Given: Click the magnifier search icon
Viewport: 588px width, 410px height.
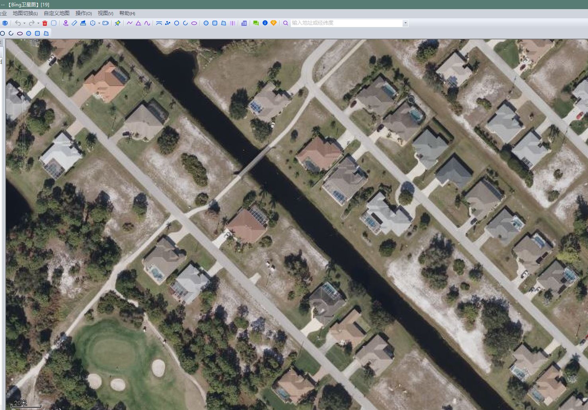Looking at the screenshot, I should [286, 23].
